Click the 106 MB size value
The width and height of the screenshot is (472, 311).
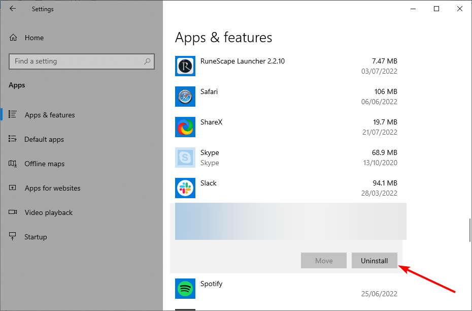pos(386,91)
